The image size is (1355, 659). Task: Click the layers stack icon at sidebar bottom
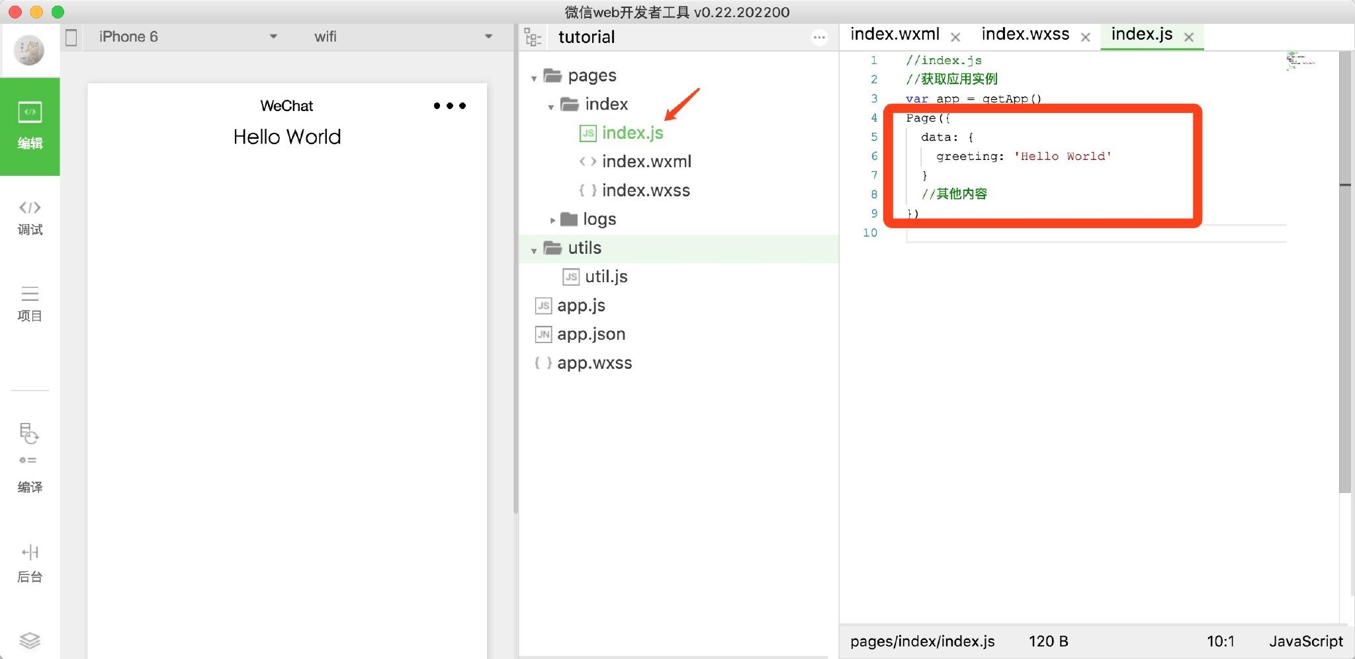pyautogui.click(x=30, y=640)
